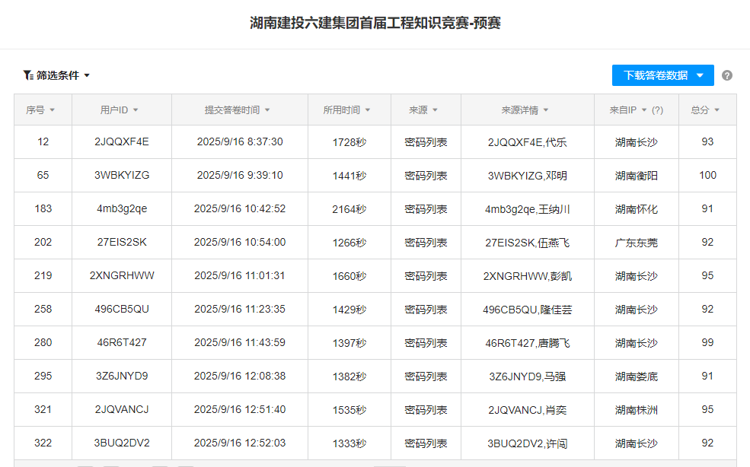Open the 提交答卷时间 column sort arrow
The height and width of the screenshot is (467, 750).
point(267,110)
